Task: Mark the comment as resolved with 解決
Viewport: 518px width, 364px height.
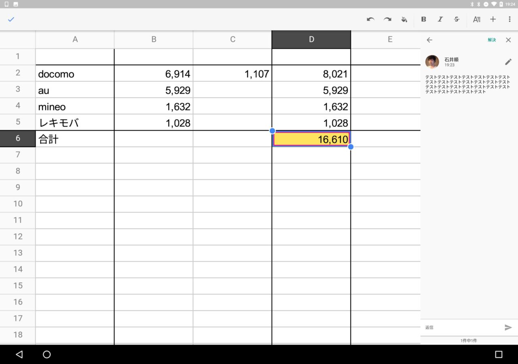Action: (x=492, y=40)
